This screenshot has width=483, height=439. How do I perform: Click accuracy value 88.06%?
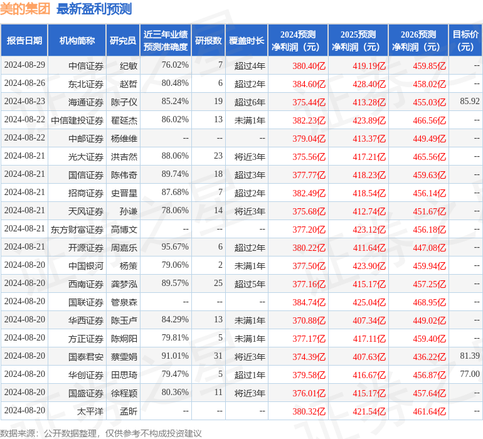(175, 156)
